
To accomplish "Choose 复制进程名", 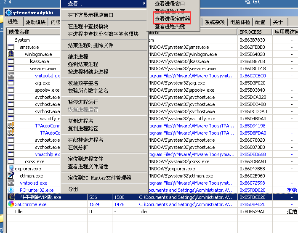I will click(80, 121).
